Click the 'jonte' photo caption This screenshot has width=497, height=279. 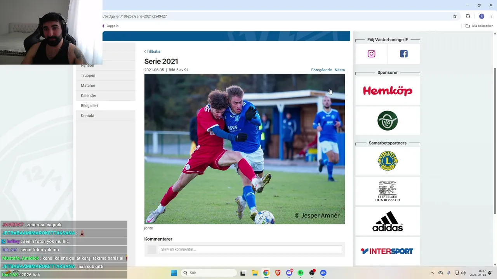pos(149,228)
